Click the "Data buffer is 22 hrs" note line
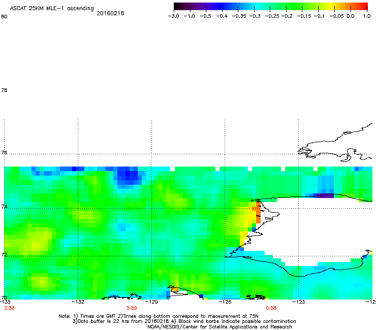Viewport: 376px width, 330px height. 184,321
